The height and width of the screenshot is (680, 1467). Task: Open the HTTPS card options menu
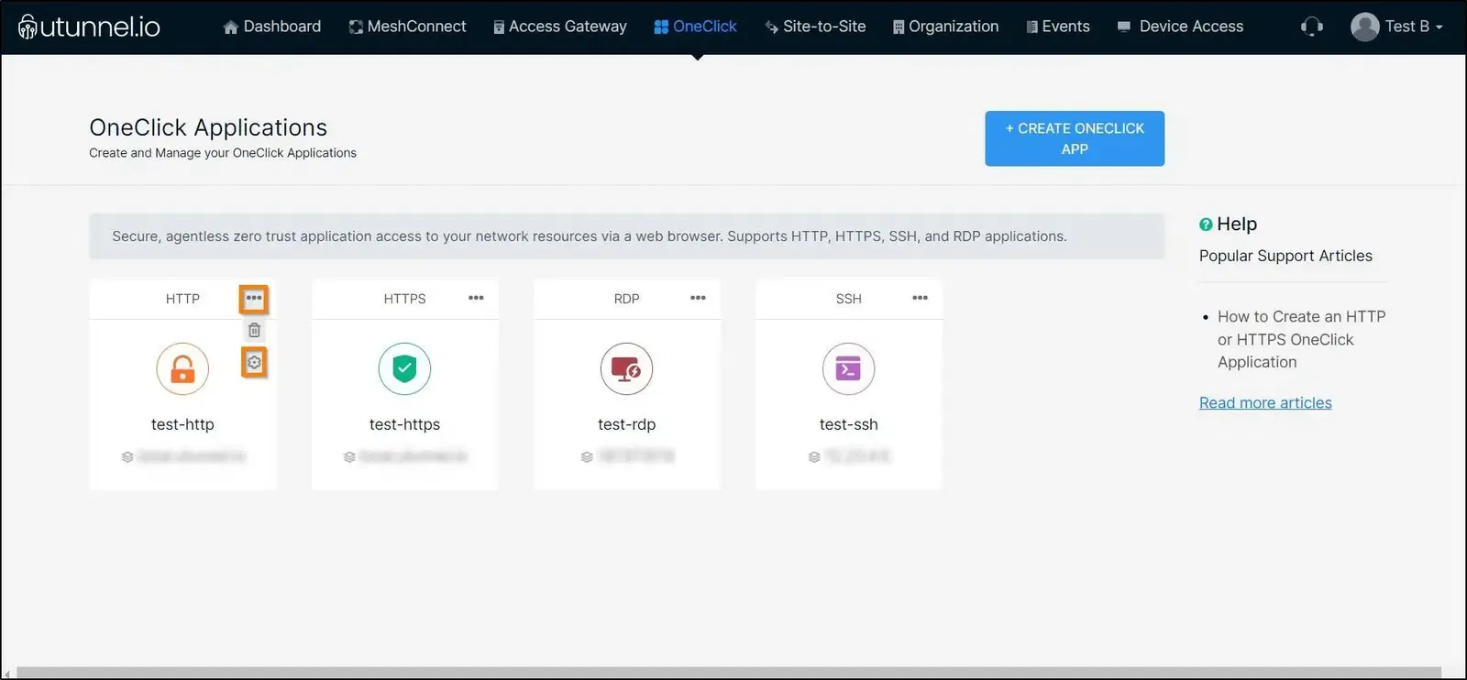pyautogui.click(x=476, y=298)
